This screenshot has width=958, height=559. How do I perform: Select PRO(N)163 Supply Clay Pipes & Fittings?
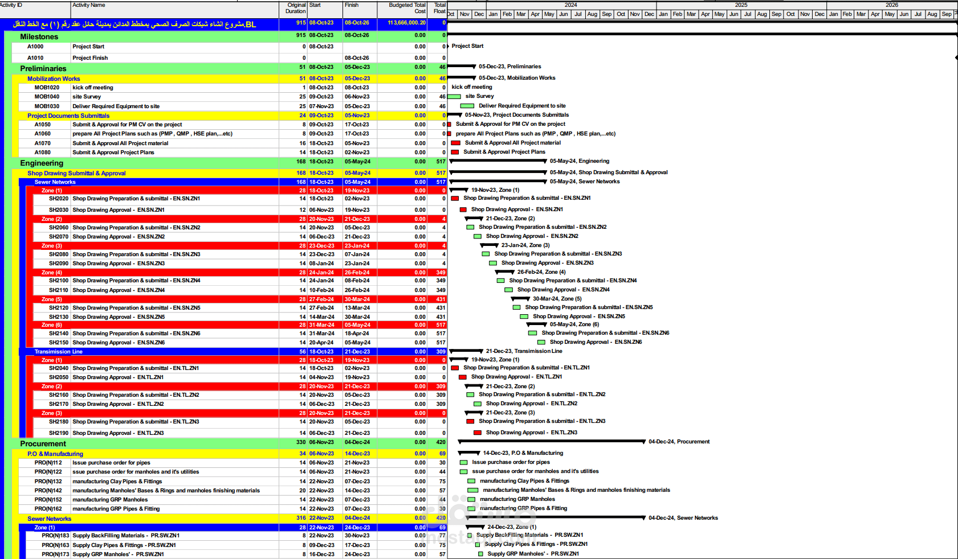tap(236, 545)
